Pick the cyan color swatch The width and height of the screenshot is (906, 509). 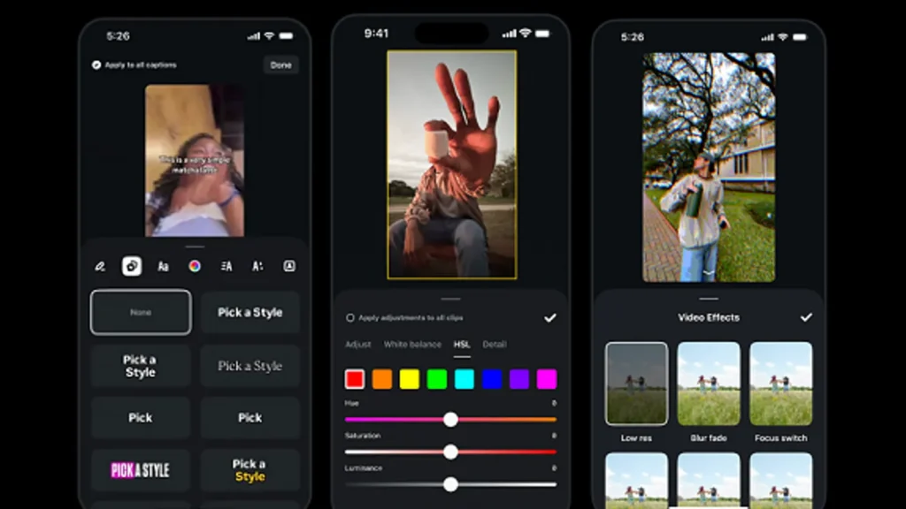tap(465, 379)
